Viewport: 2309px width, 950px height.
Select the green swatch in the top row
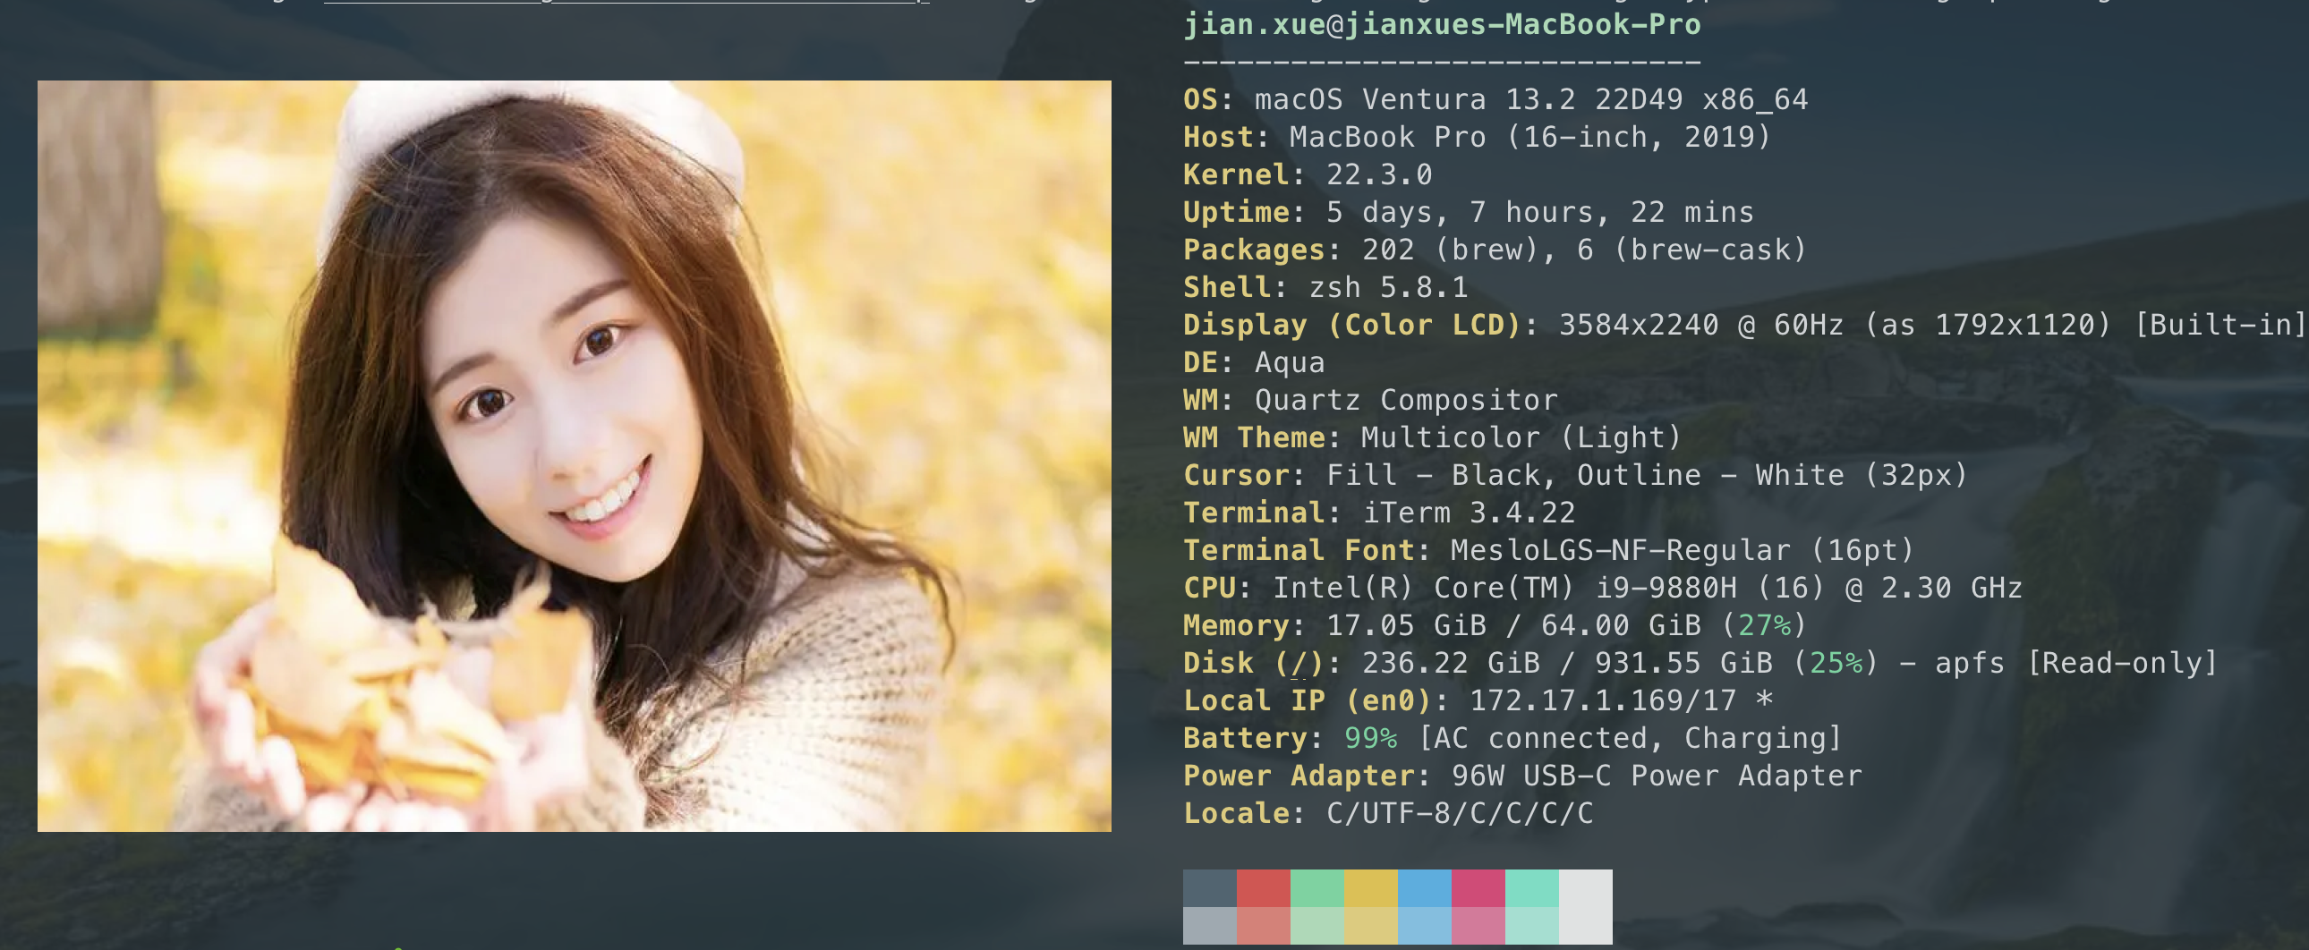[x=1317, y=888]
